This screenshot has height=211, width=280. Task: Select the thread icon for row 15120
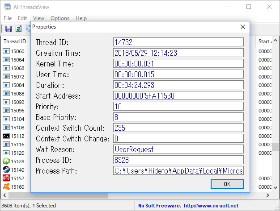click(6, 153)
